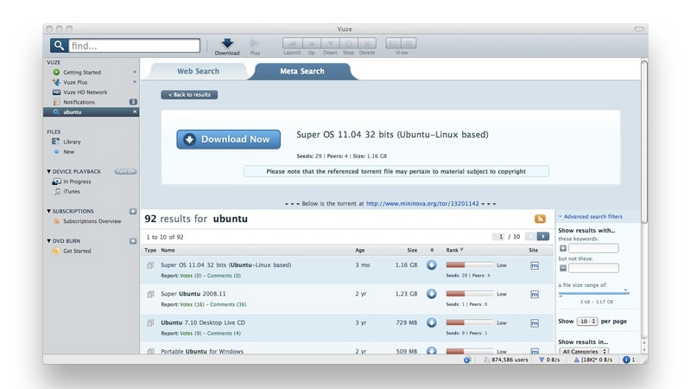Switch to the Web Search tab

(x=198, y=72)
